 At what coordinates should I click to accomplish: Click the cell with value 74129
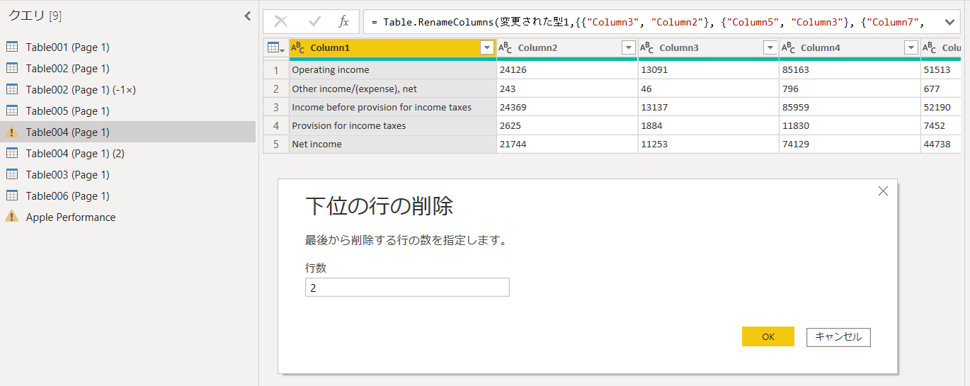click(x=850, y=144)
